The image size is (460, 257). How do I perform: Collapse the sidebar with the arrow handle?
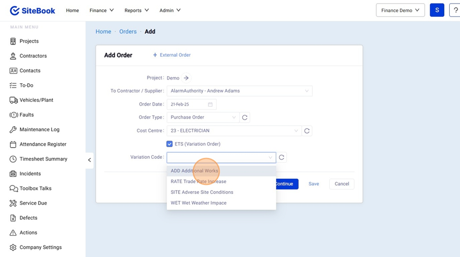[x=89, y=160]
